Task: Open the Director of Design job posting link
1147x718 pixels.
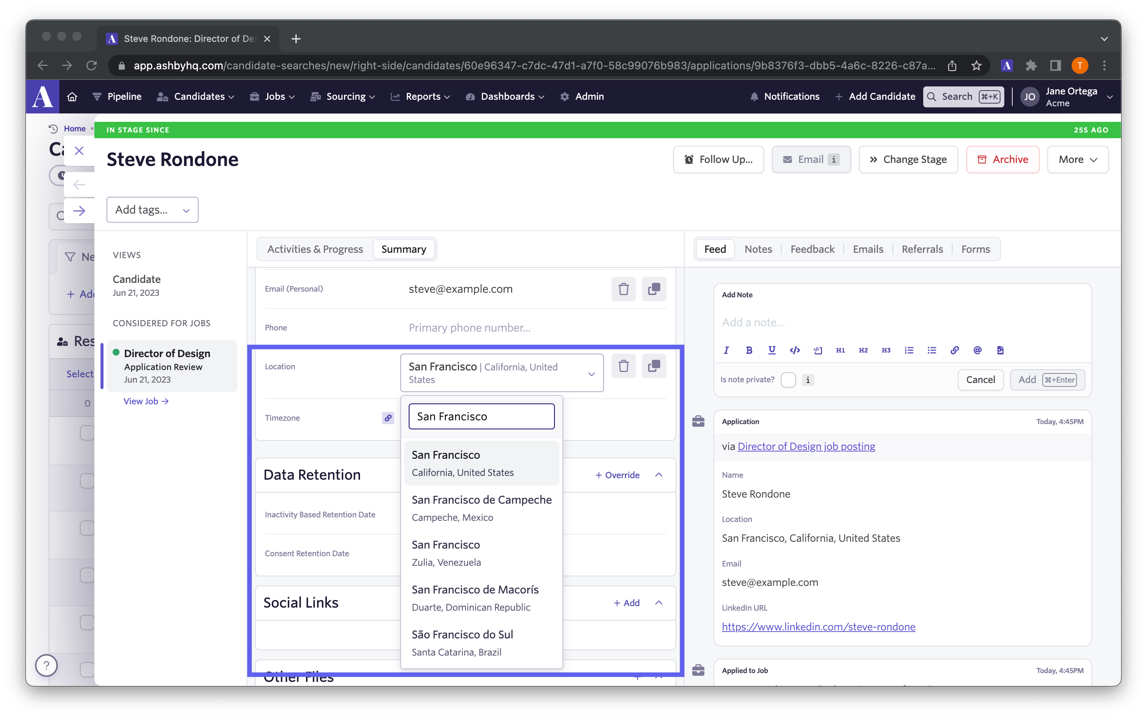Action: coord(806,446)
